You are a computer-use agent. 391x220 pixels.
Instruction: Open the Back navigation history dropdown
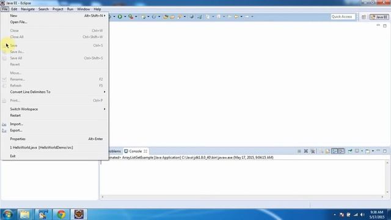coord(241,16)
